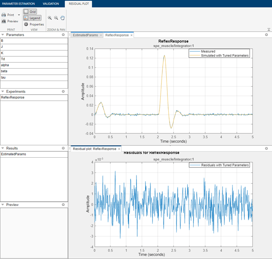Collapse the Preview panel

[3, 205]
